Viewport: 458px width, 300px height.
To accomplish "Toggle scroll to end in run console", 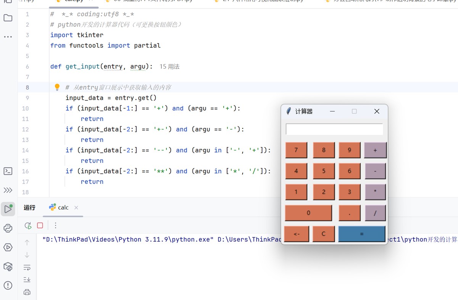I will click(x=27, y=280).
